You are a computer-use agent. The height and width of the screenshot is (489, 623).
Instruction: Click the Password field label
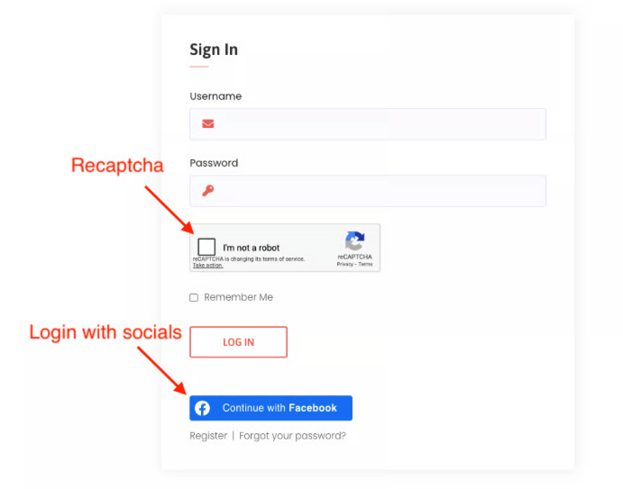[x=214, y=163]
